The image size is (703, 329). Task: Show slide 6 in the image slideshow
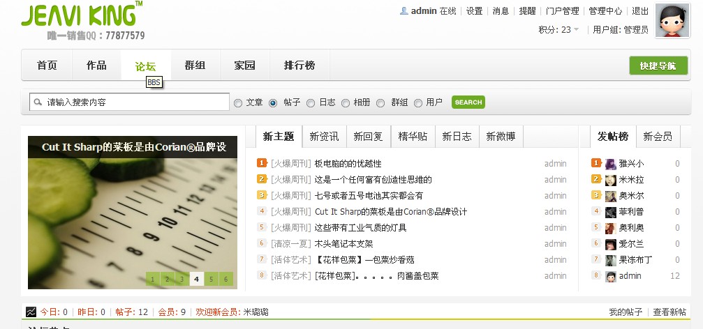coord(225,280)
